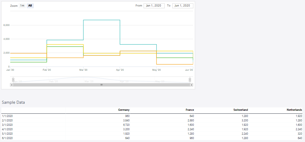Click the Germany column header
This screenshot has height=142, width=305.
[x=124, y=110]
